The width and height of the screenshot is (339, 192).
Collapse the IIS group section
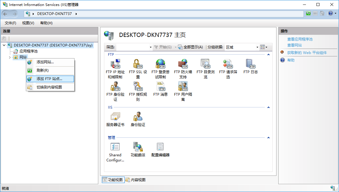click(x=268, y=107)
